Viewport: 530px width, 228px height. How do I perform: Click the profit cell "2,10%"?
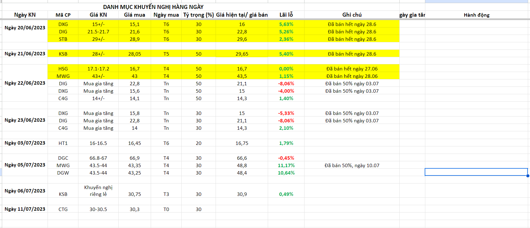[x=286, y=128]
